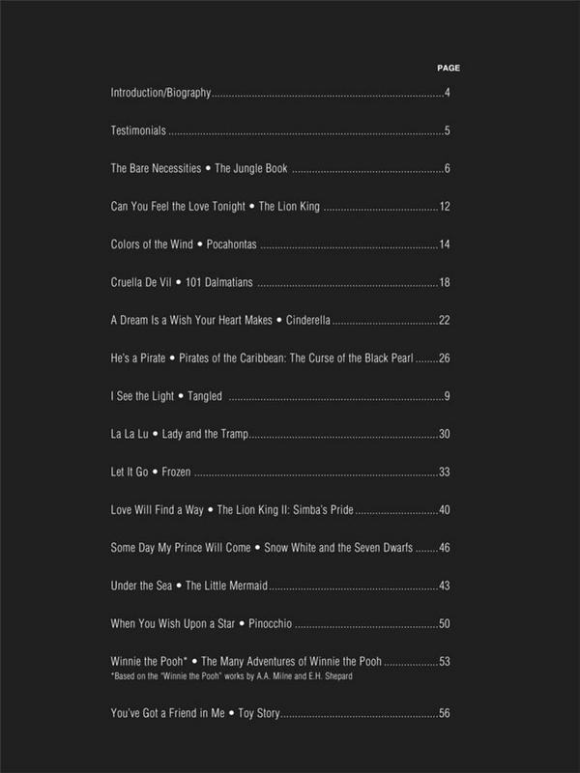
Task: Go to Under the Sea entry
Action: pyautogui.click(x=188, y=586)
